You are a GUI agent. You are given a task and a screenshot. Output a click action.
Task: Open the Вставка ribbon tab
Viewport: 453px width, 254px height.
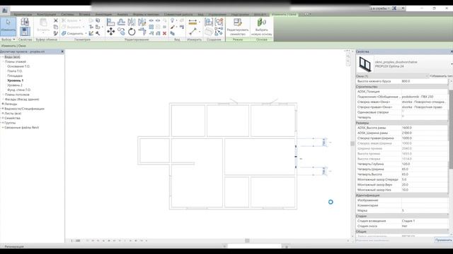(85, 14)
